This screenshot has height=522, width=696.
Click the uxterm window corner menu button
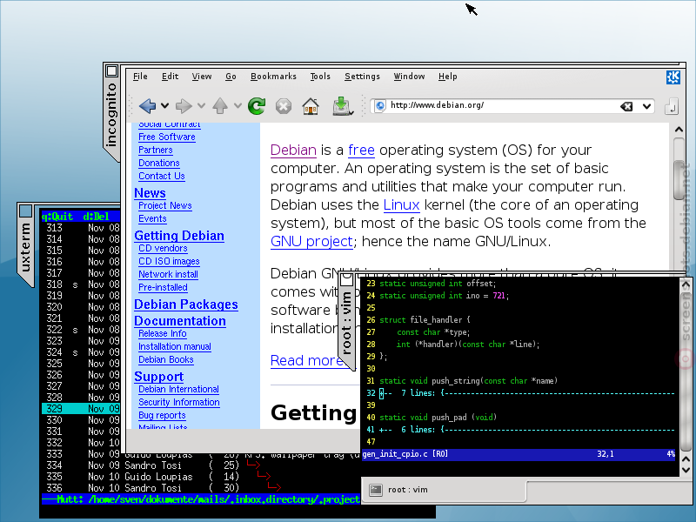click(x=26, y=211)
